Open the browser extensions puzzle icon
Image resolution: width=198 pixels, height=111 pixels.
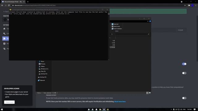[189, 6]
